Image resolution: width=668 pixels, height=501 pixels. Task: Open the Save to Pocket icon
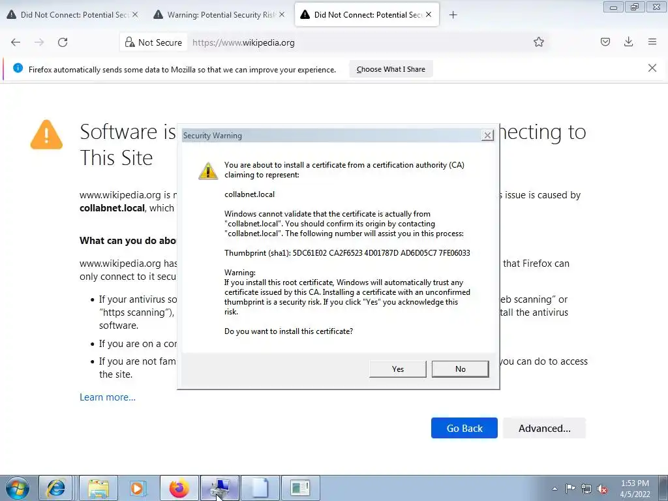pyautogui.click(x=605, y=42)
